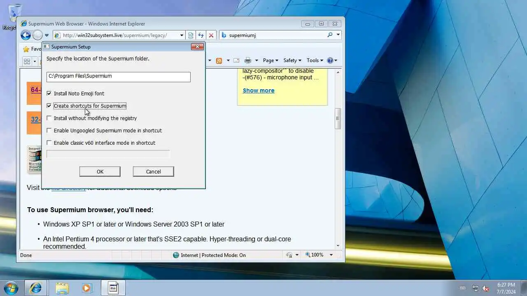Open the Tools menu
Image resolution: width=527 pixels, height=296 pixels.
point(315,60)
